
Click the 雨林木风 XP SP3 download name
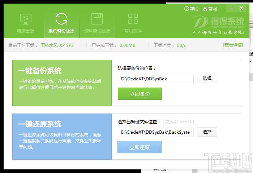(57, 45)
